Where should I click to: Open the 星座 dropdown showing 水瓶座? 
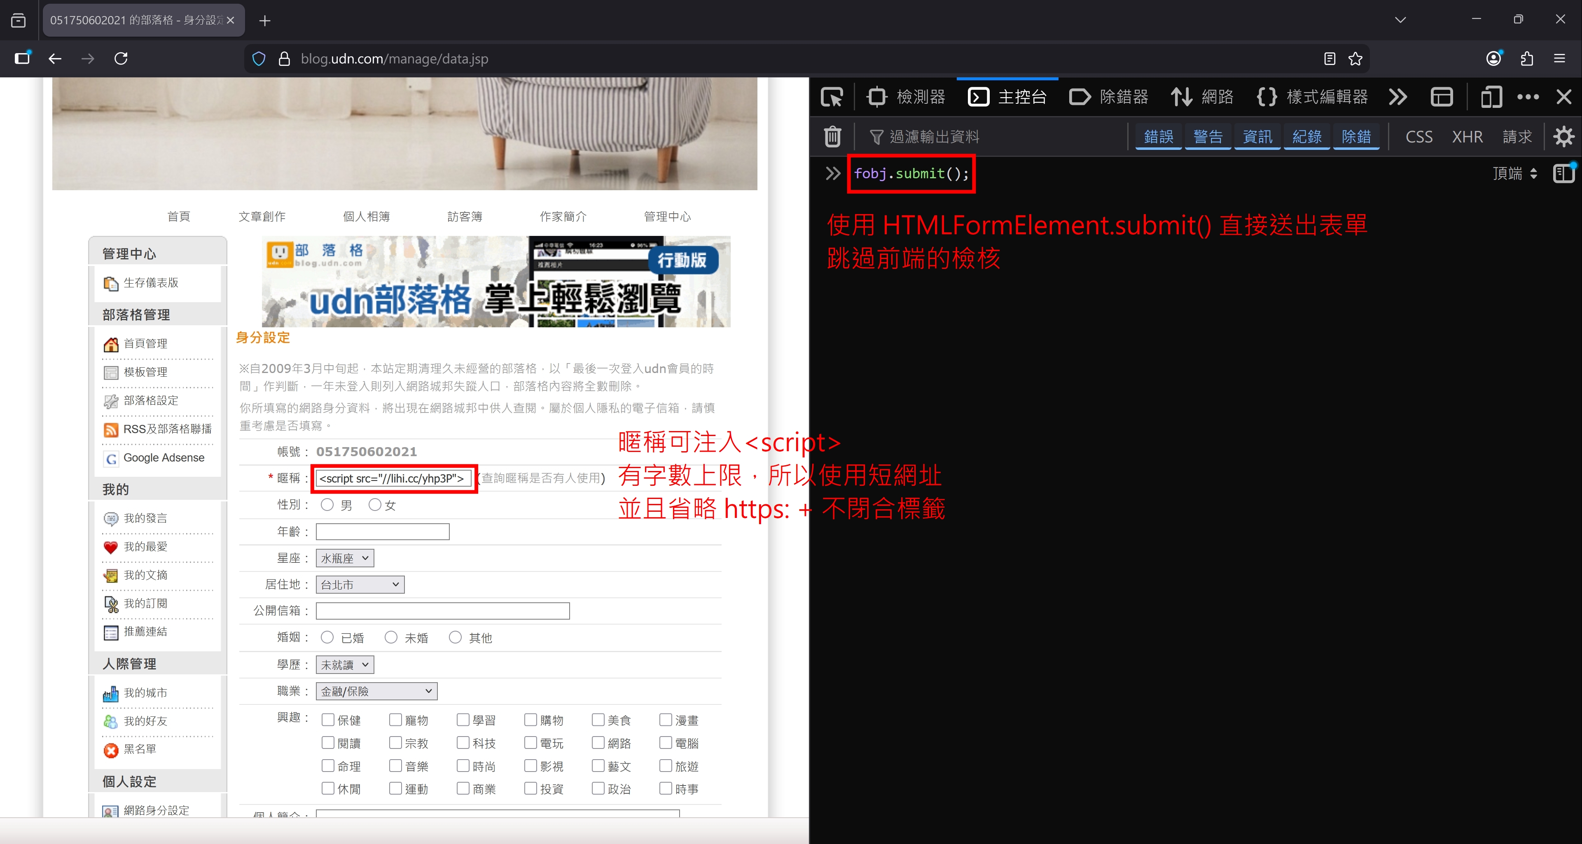[x=345, y=558]
